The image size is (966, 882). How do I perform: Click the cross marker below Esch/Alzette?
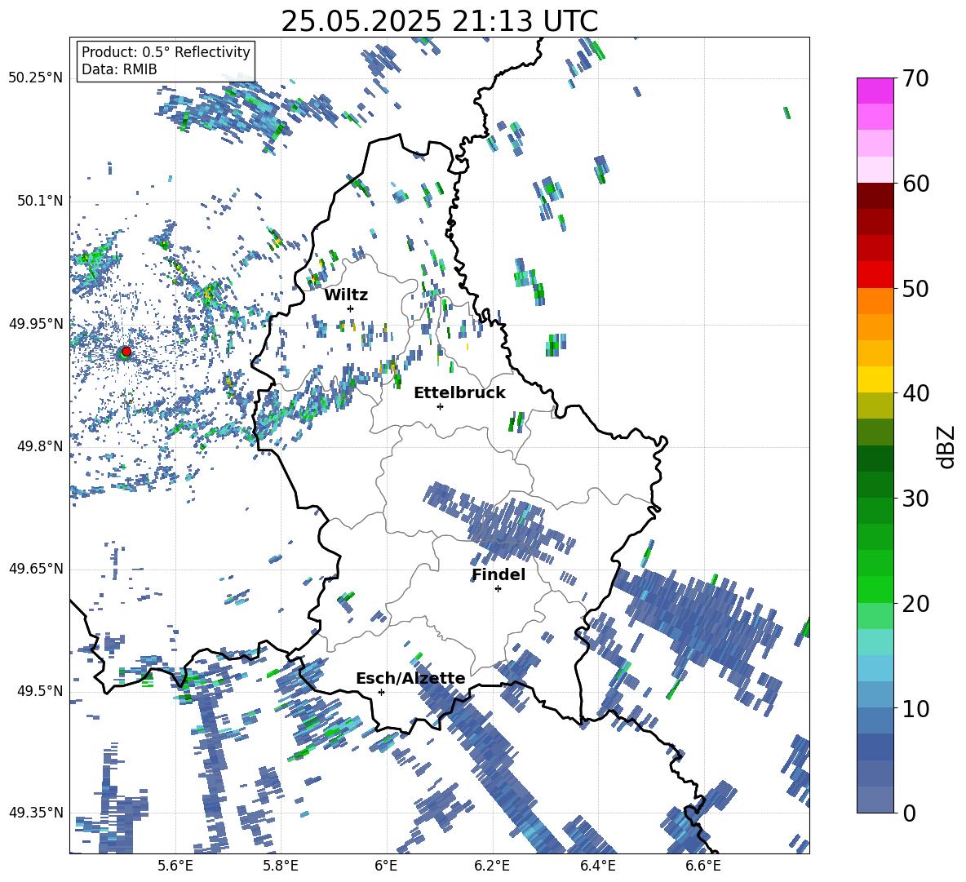point(381,692)
